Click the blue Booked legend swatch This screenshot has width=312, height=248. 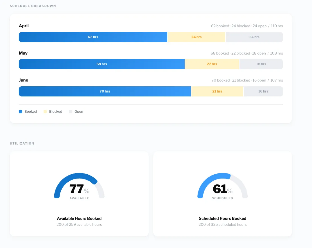click(21, 112)
